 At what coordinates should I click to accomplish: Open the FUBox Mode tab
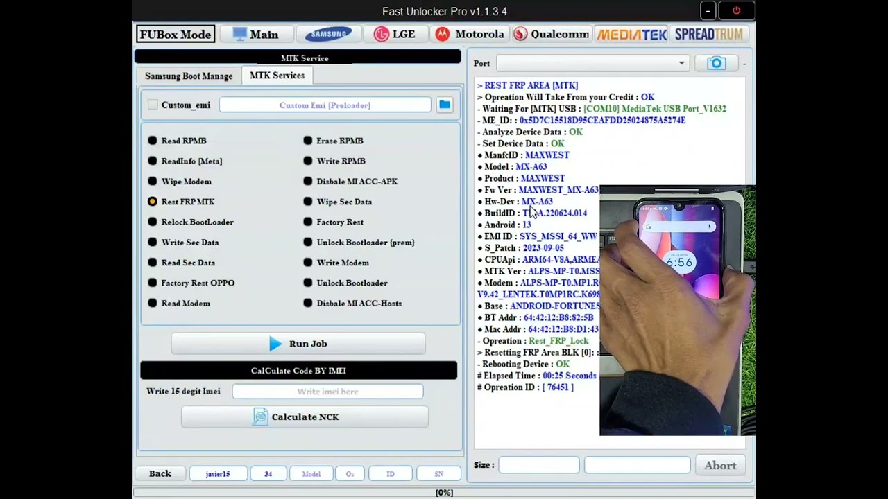[x=175, y=34]
